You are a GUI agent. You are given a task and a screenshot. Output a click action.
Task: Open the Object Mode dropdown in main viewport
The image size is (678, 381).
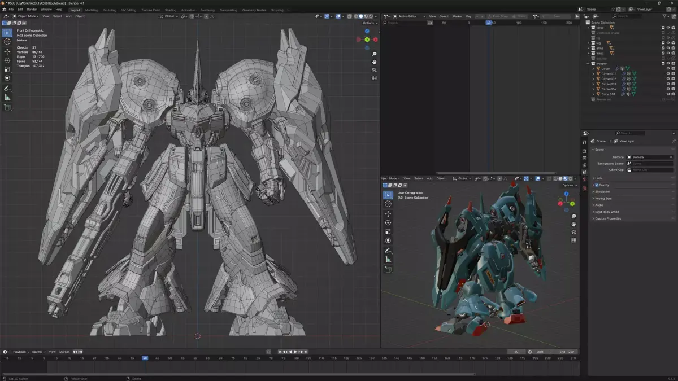tap(27, 16)
